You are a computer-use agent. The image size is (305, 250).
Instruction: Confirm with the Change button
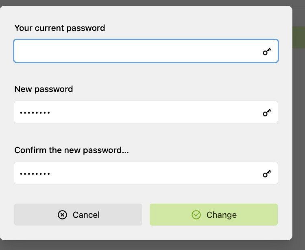213,215
